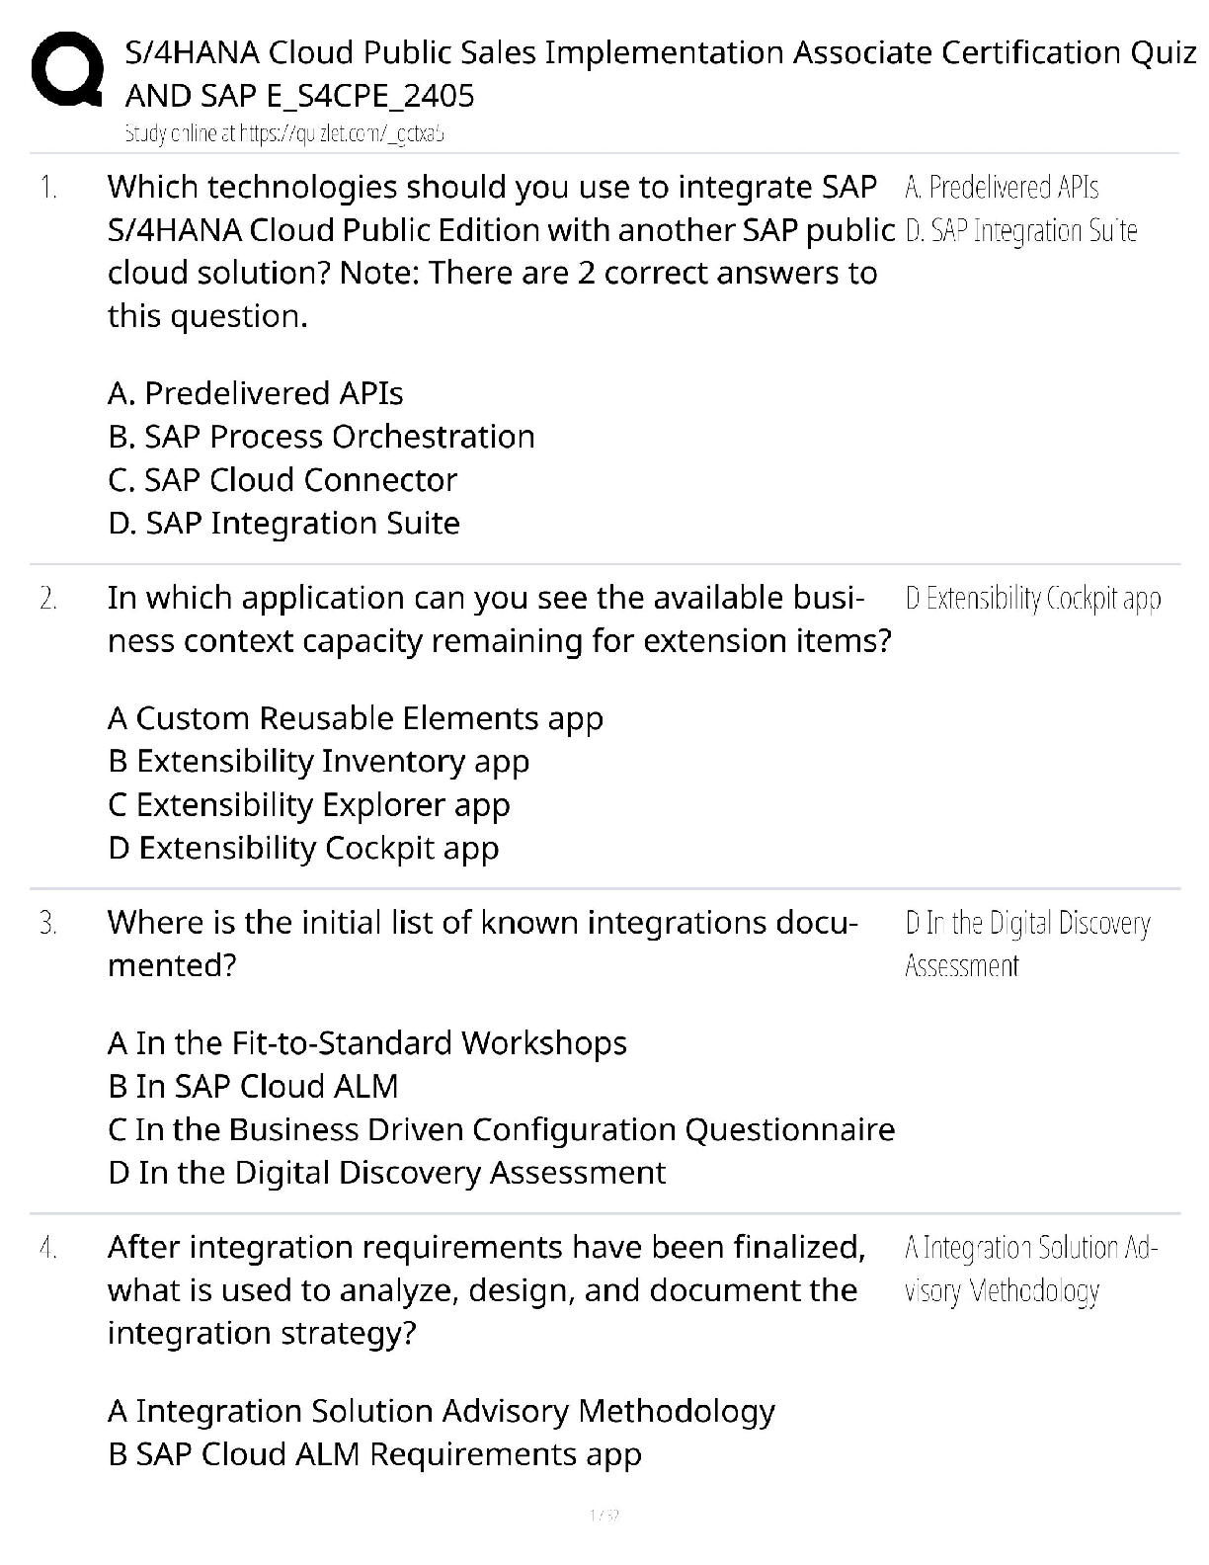
Task: Choose Extensibility Cockpit app option in list
Action: (x=303, y=849)
